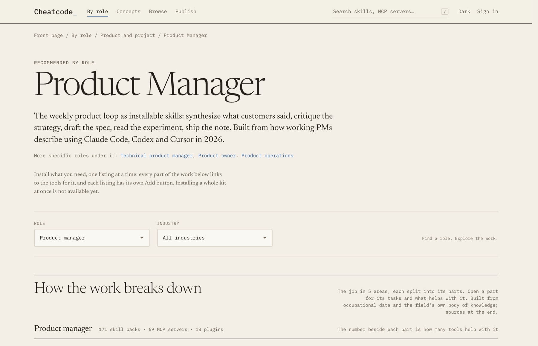Image resolution: width=538 pixels, height=346 pixels.
Task: Click the All industries dropdown arrow
Action: (x=265, y=238)
